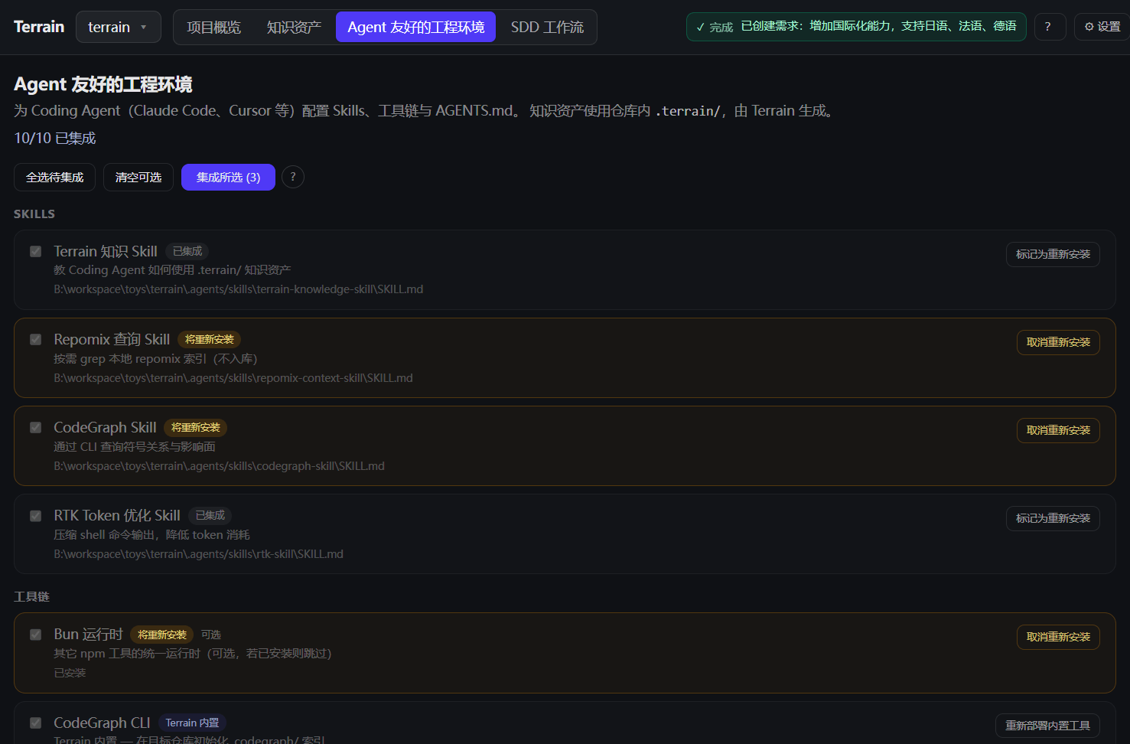Click the 可选 label on Bun 运行时

[x=211, y=635]
